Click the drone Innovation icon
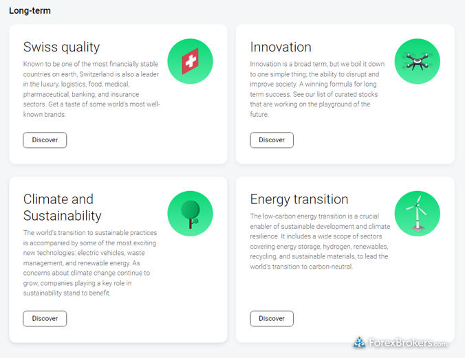This screenshot has height=358, width=465. pos(418,61)
